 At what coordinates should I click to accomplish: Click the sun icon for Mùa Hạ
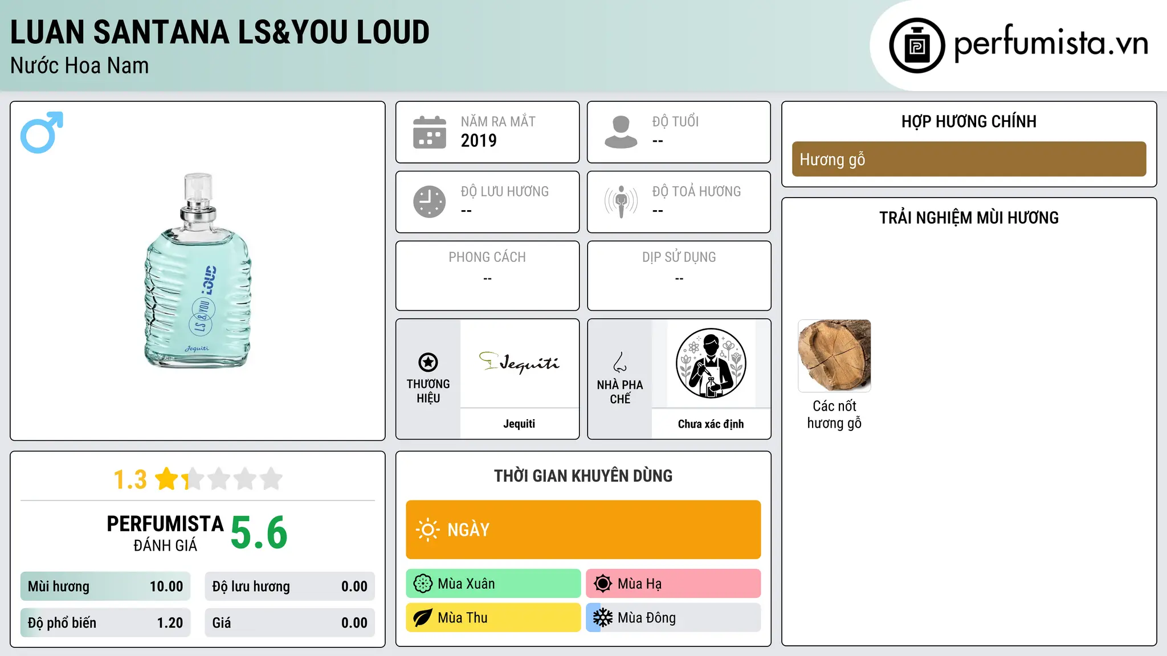(x=603, y=584)
